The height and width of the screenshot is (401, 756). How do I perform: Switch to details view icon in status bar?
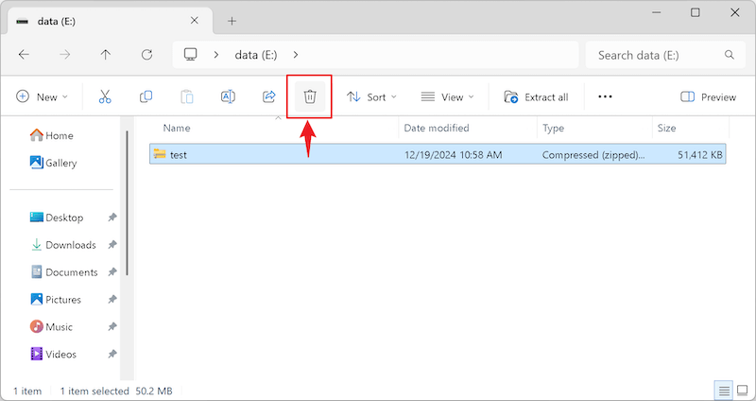point(724,391)
